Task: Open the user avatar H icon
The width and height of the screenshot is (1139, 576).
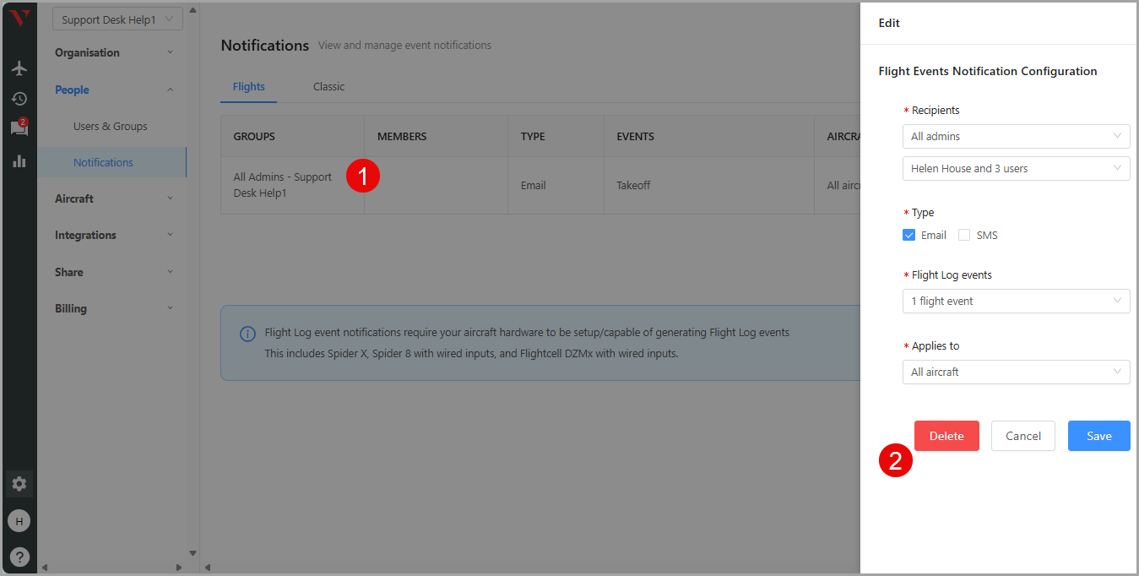Action: point(19,521)
